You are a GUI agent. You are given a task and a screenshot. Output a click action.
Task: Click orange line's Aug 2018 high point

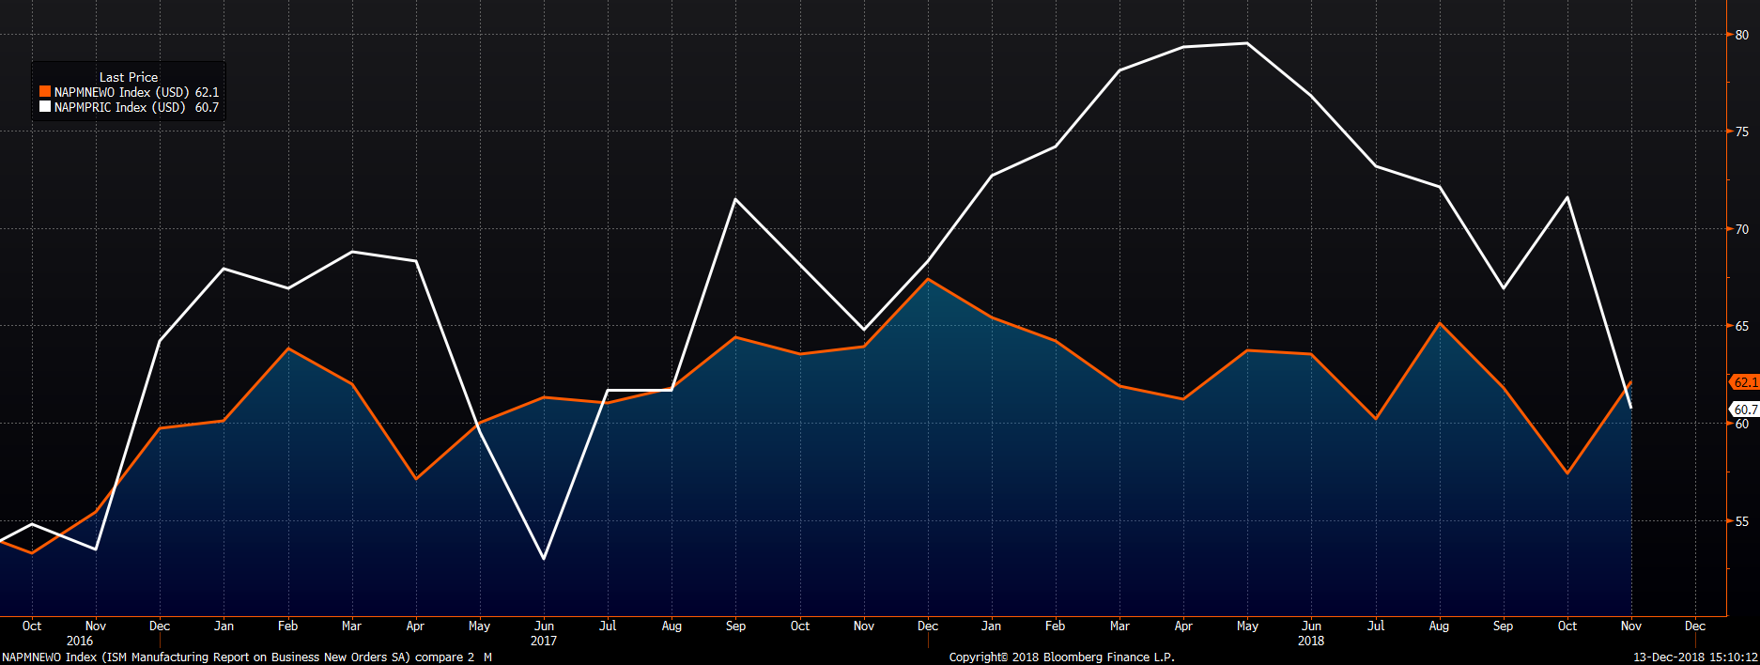pyautogui.click(x=1439, y=323)
